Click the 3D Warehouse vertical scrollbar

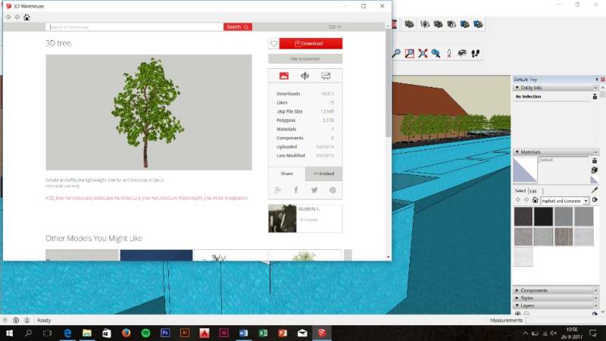[388, 83]
